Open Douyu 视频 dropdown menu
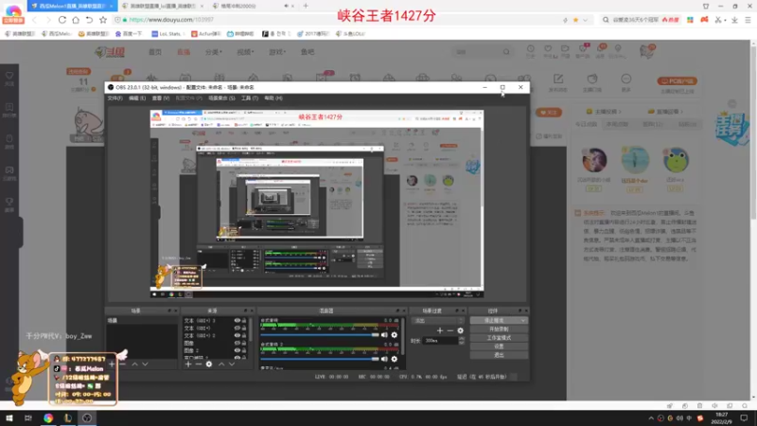The height and width of the screenshot is (426, 757). (245, 52)
